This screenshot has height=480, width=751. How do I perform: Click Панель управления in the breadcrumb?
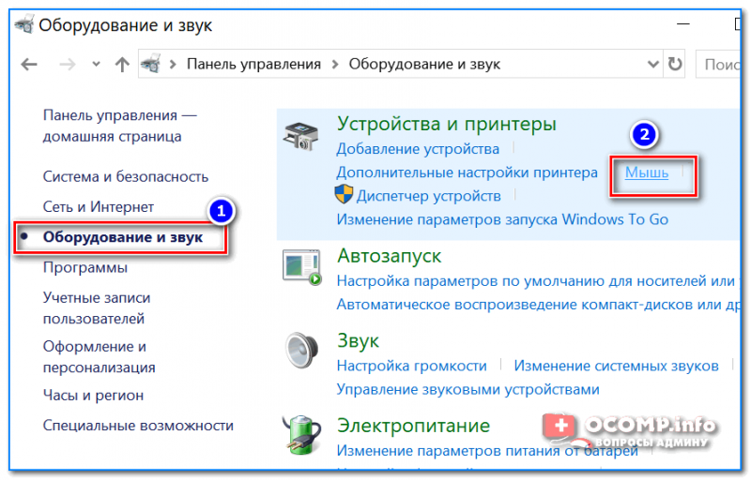click(253, 64)
